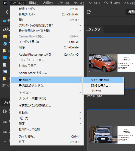Open the ウィンドウ(W) menu
Viewport: 135px width, 151px height.
click(112, 3)
